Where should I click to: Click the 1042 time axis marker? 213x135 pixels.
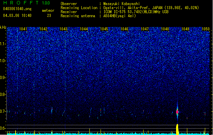click(43, 29)
